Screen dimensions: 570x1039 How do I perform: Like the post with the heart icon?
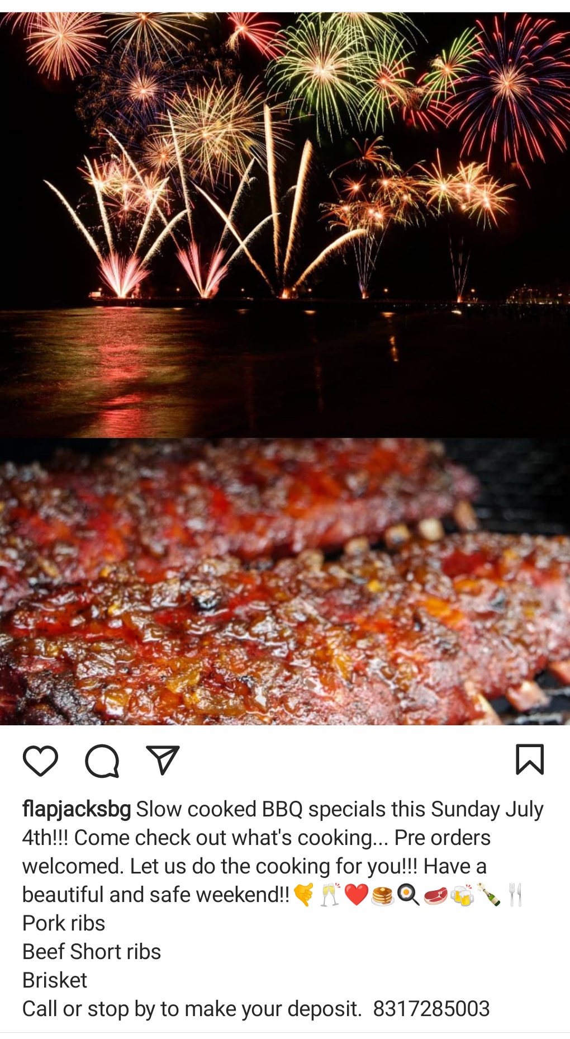point(40,761)
